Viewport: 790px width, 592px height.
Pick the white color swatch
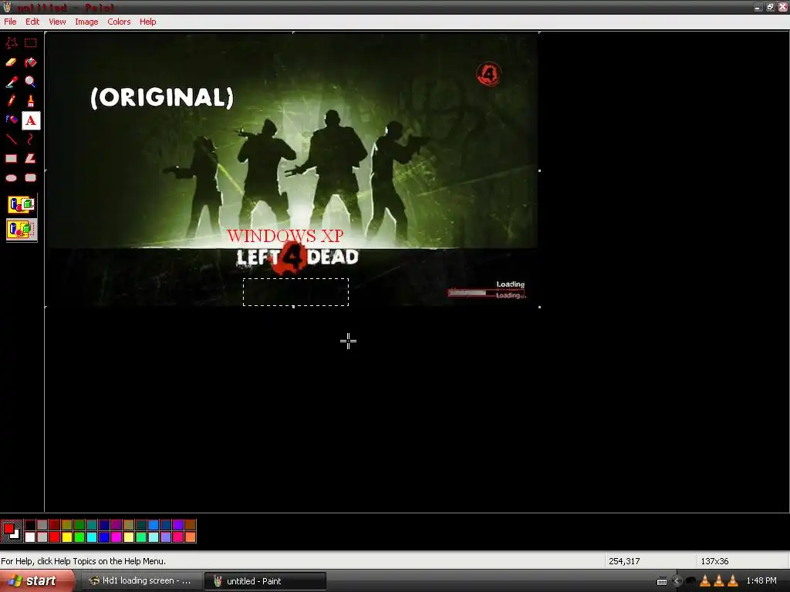pyautogui.click(x=30, y=537)
